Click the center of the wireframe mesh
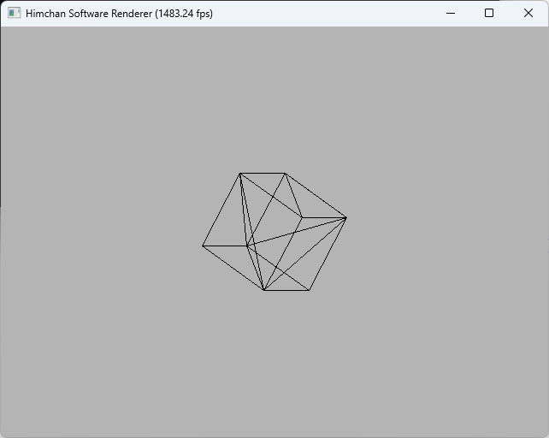 274,232
